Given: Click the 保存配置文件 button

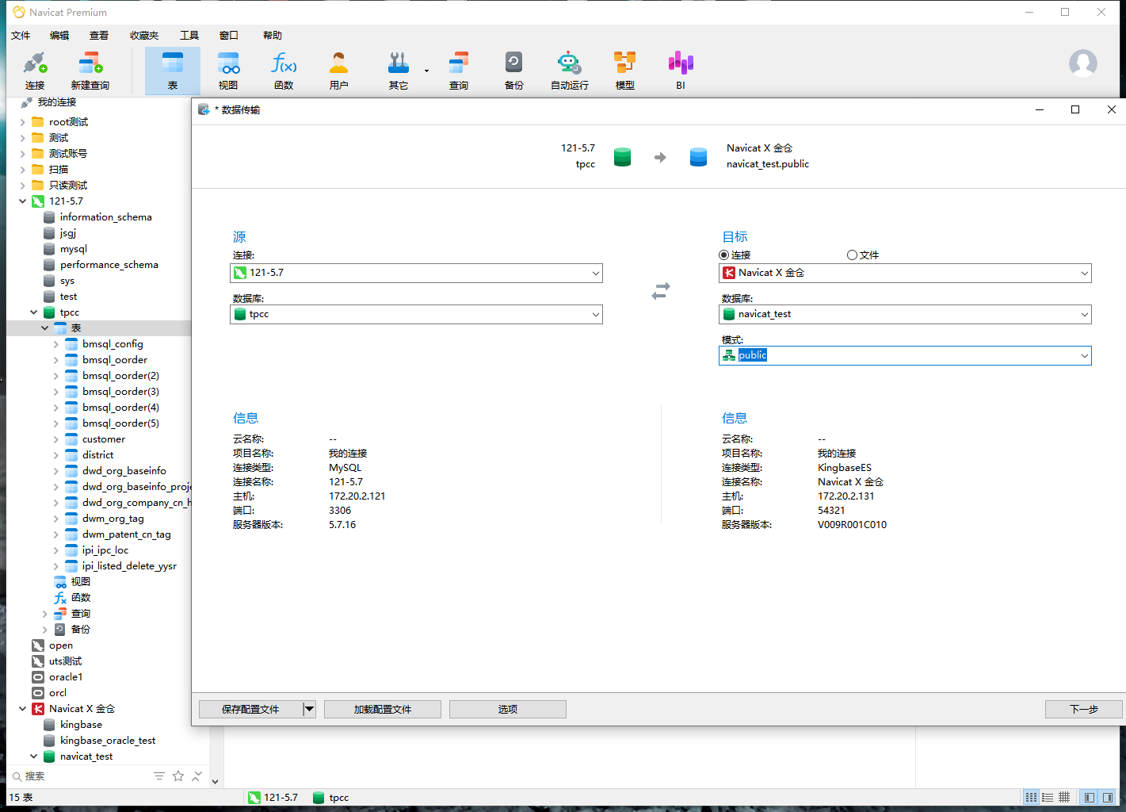Looking at the screenshot, I should (250, 709).
